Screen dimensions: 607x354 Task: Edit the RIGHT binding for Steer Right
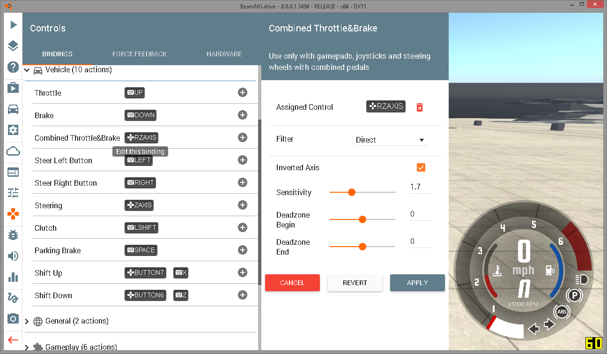(x=140, y=183)
